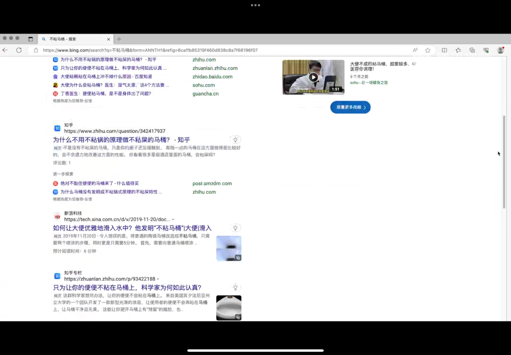Expand dropdown arrow next to tech.sina.com.cn URL
511x355 pixels.
(173, 219)
